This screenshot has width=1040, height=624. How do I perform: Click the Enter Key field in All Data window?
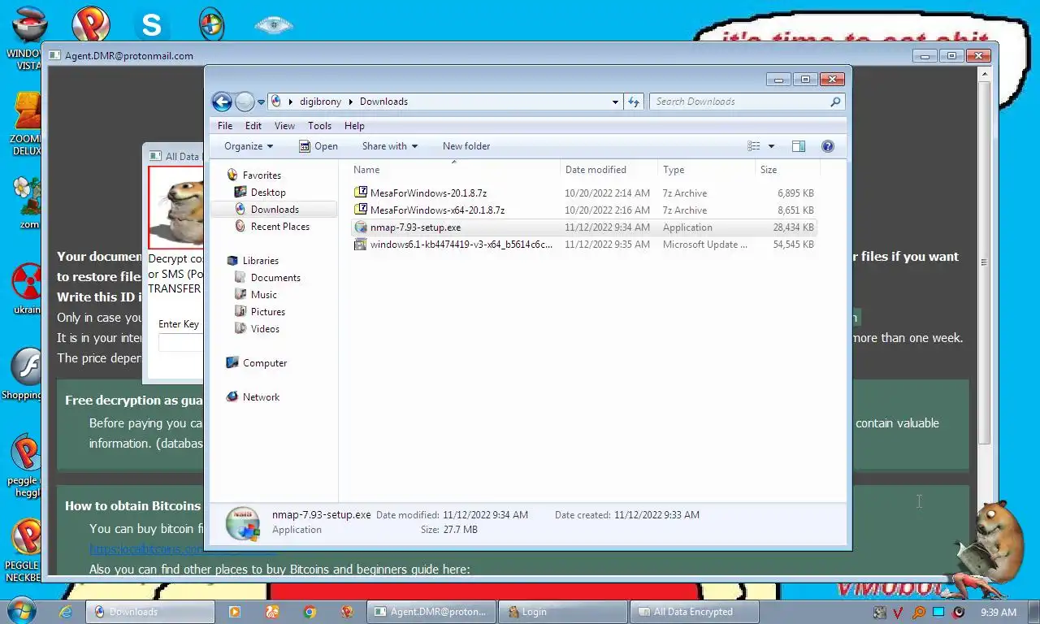180,343
